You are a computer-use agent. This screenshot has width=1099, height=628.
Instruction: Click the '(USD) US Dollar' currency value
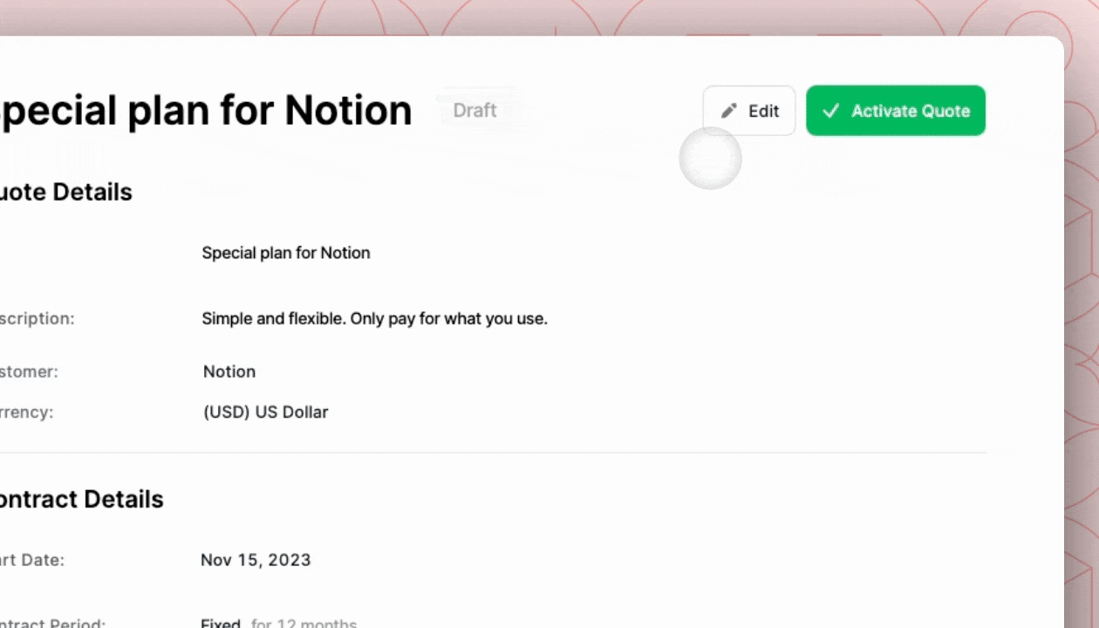tap(266, 412)
